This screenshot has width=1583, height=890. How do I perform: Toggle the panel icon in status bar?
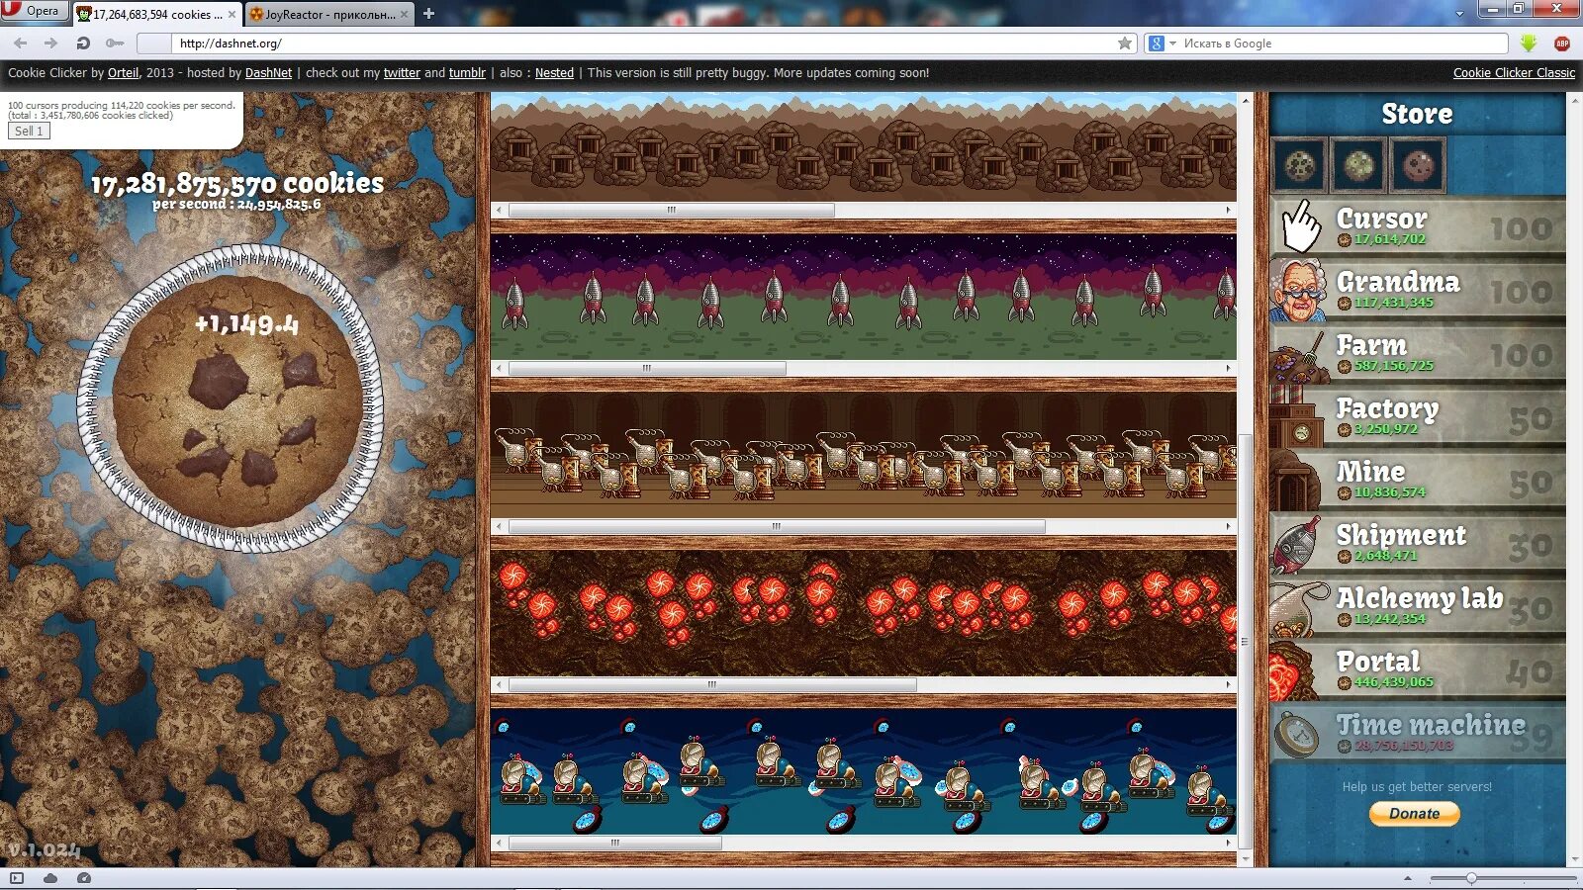click(16, 878)
